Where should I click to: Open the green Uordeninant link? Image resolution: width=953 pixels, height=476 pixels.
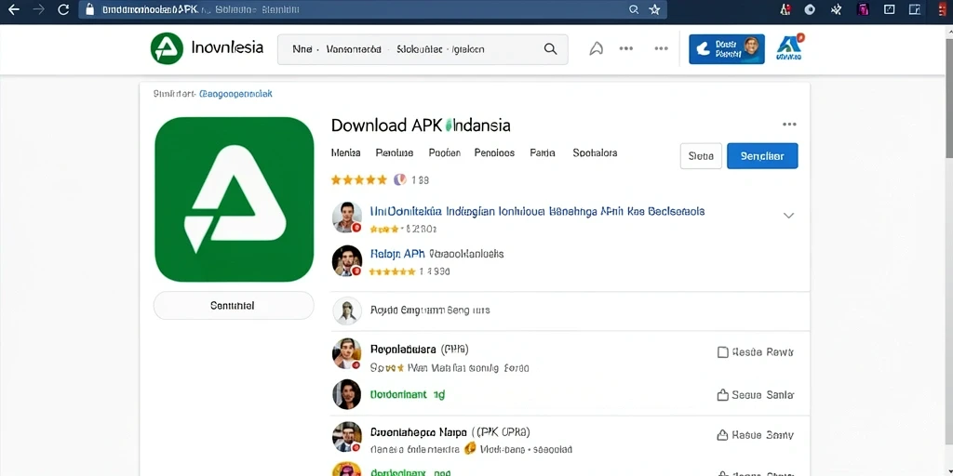click(x=408, y=394)
